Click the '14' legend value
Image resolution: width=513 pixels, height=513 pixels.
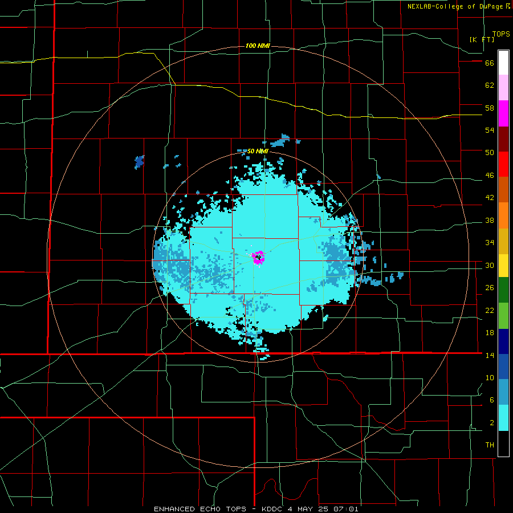[x=490, y=355]
